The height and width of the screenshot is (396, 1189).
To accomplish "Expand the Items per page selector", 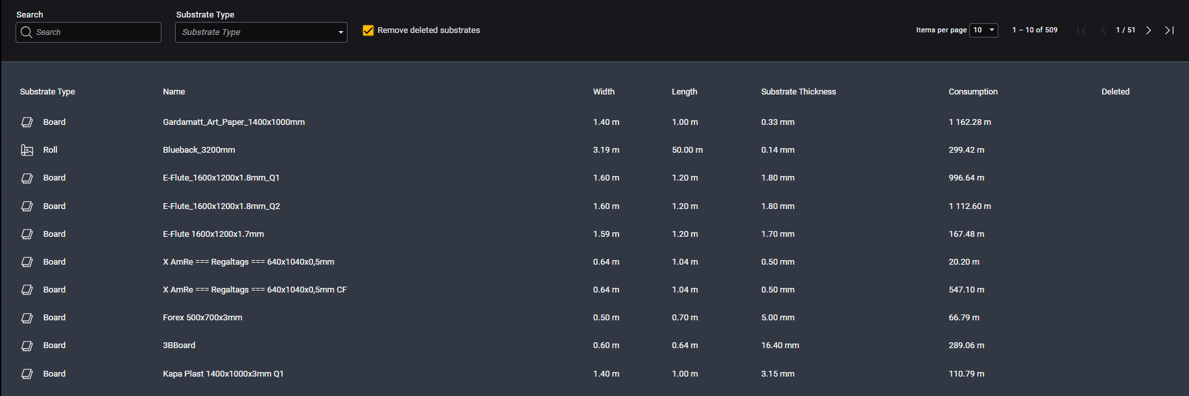I will click(x=983, y=30).
